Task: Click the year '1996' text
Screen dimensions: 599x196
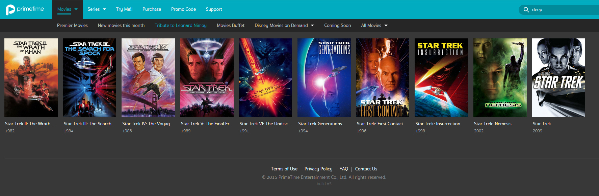Action: click(362, 131)
